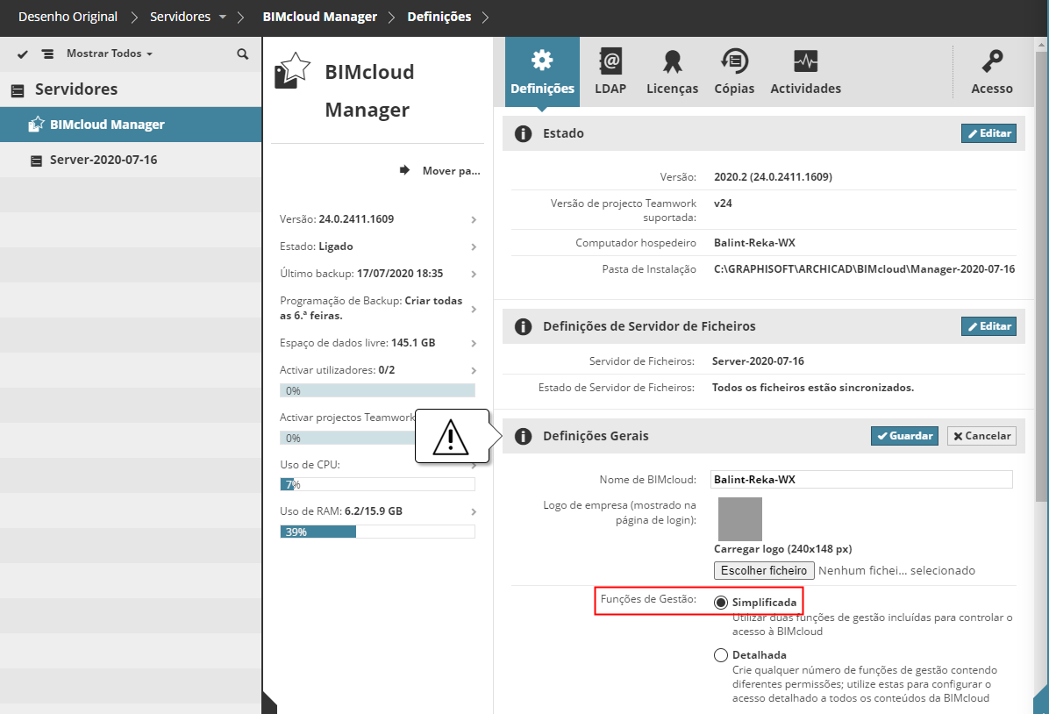Click the Estado section info icon
This screenshot has height=714, width=1049.
tap(523, 133)
